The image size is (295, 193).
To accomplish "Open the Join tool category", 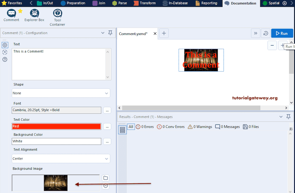I will 100,3.
